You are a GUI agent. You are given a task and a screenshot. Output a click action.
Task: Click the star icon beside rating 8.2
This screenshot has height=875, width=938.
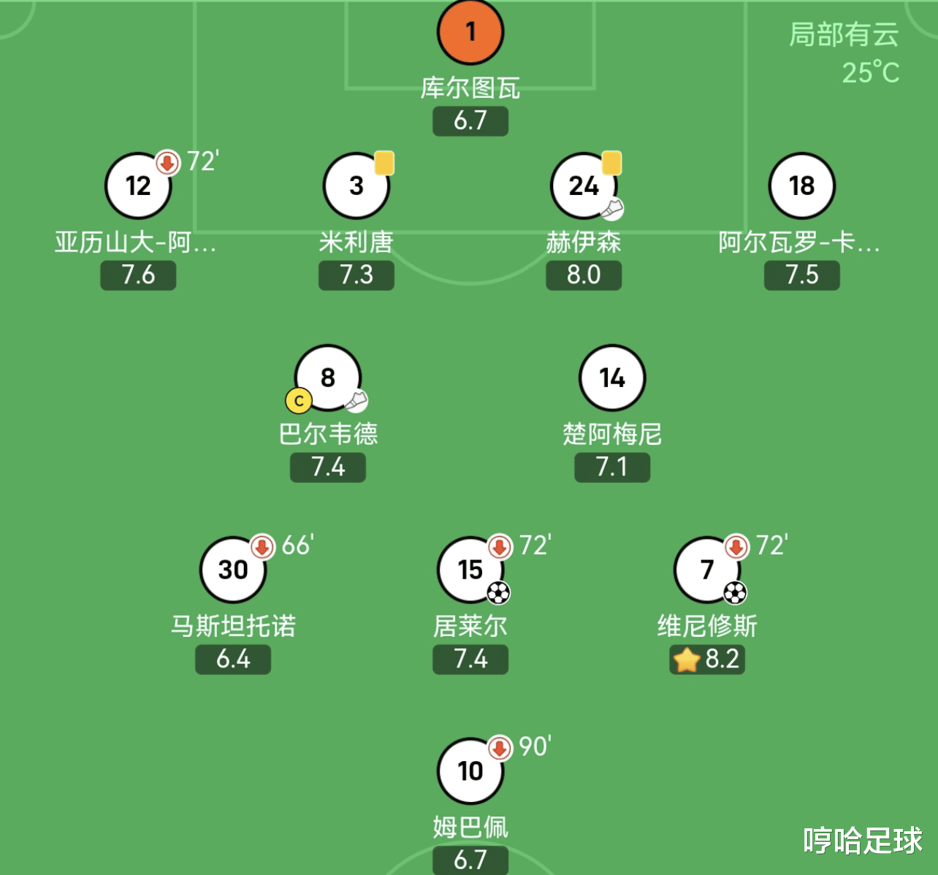coord(687,660)
